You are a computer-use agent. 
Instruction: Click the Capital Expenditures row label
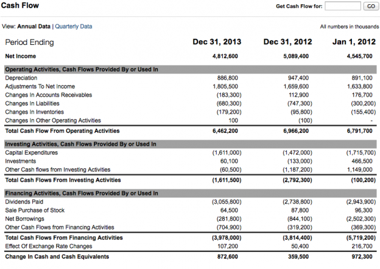[32, 152]
